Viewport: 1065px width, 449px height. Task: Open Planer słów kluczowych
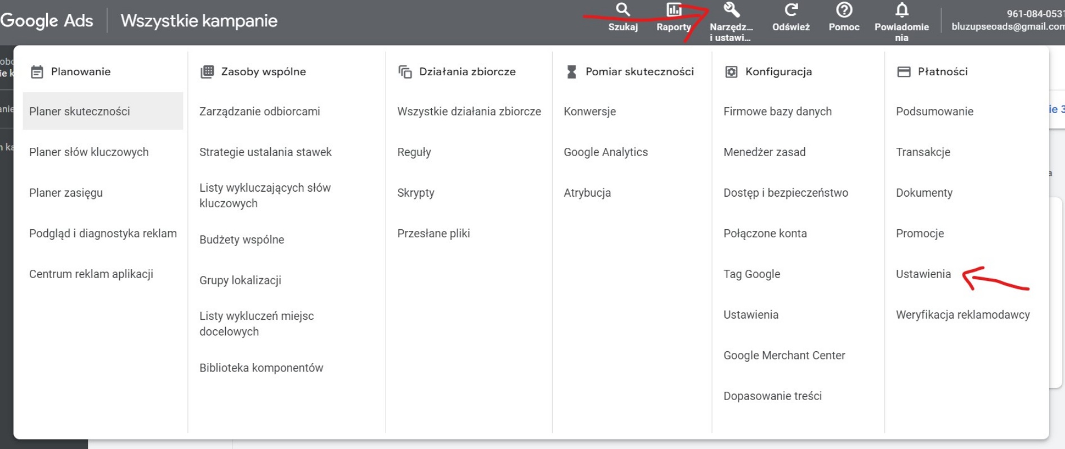click(89, 152)
